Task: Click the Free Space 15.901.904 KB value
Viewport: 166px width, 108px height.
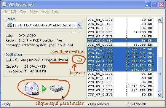Action: coord(35,71)
